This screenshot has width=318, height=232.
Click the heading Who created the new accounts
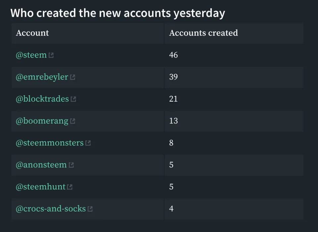coord(118,13)
